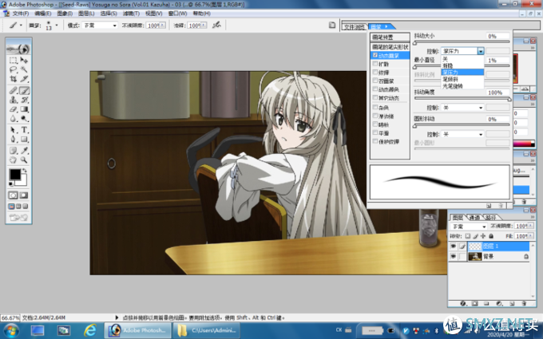Select the Gradient tool

[x=24, y=109]
